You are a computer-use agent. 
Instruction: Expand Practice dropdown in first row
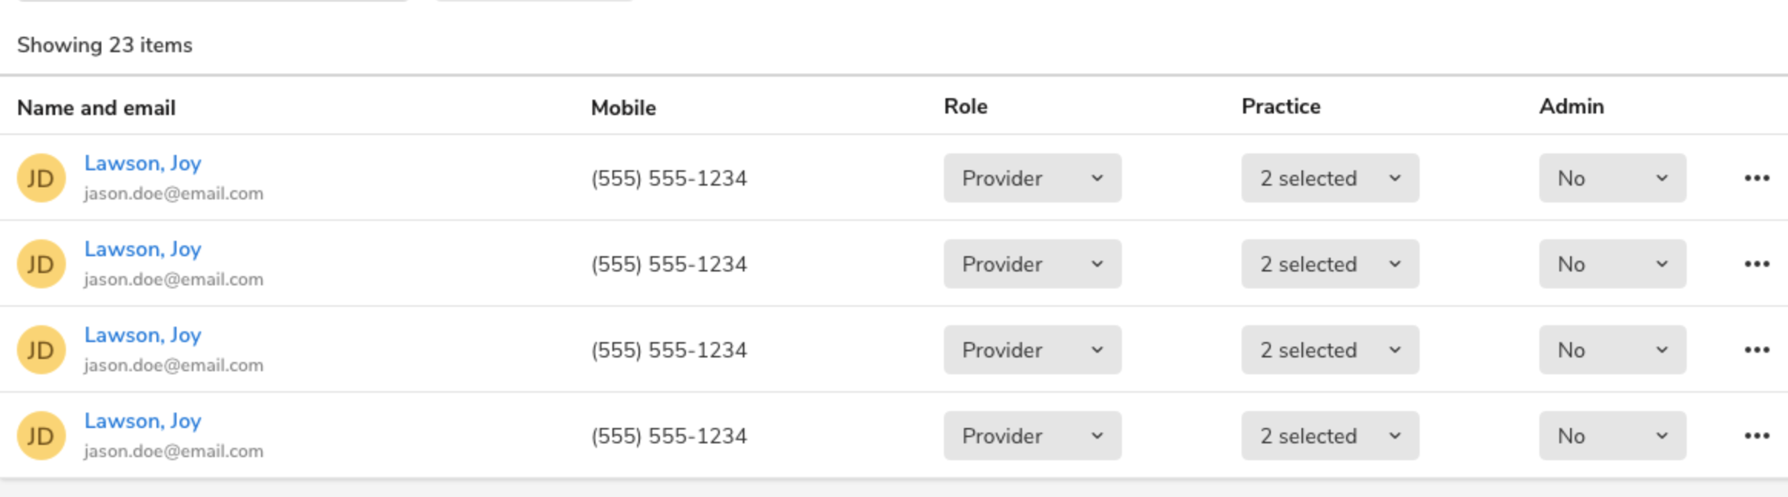[1330, 178]
